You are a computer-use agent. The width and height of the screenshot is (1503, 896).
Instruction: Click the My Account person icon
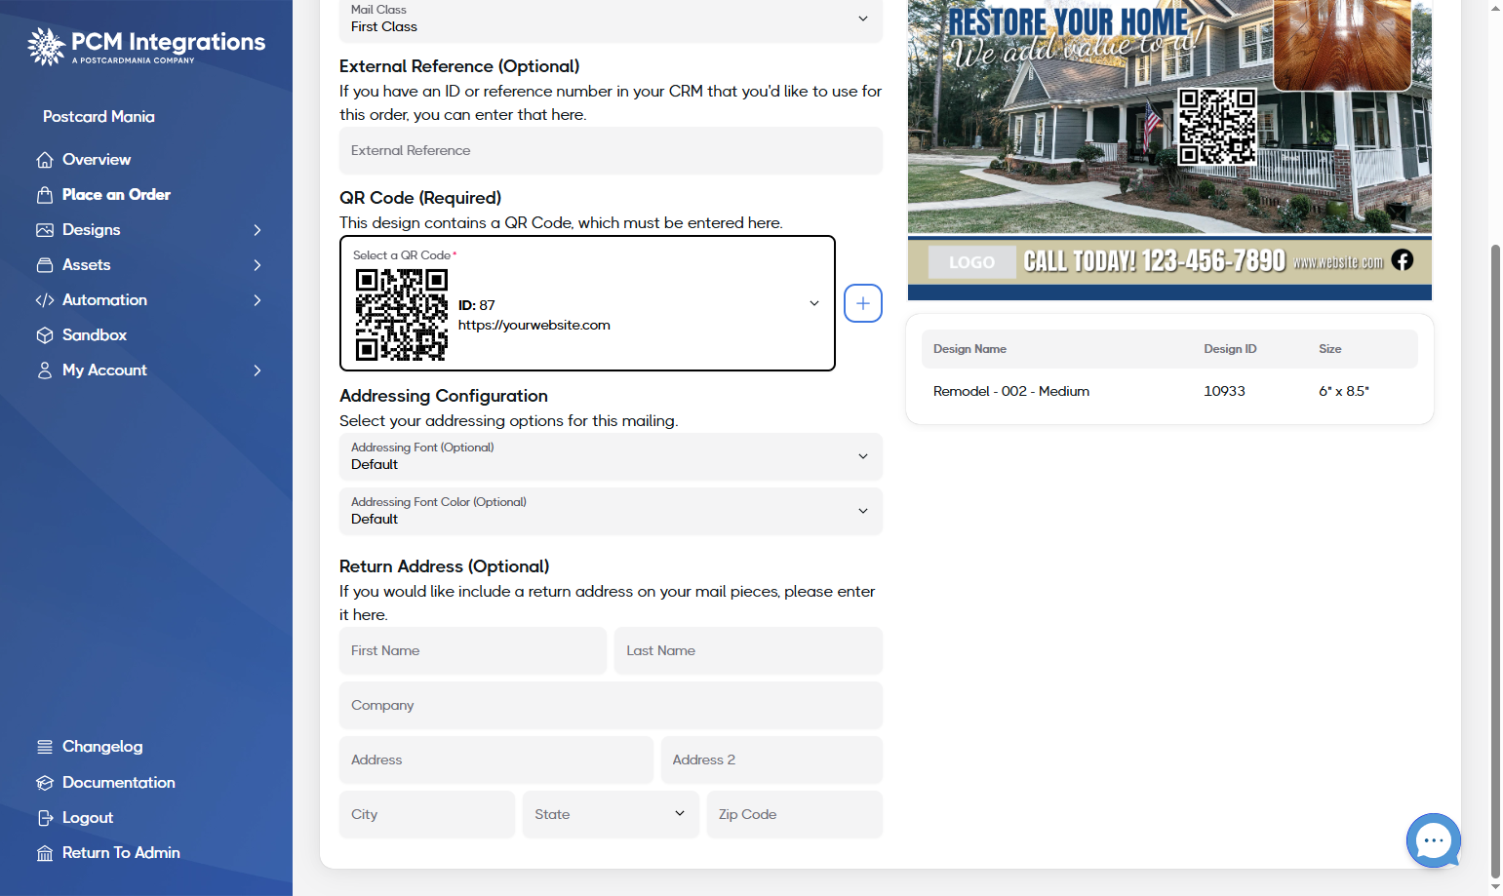tap(45, 370)
